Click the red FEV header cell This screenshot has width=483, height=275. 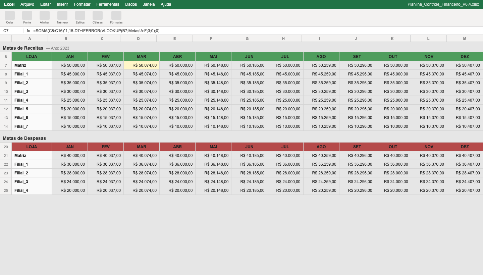106,147
